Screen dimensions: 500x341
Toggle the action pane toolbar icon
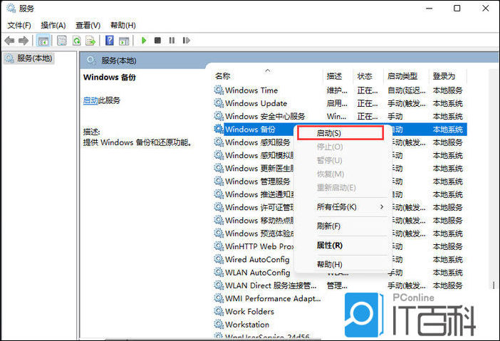click(x=124, y=41)
